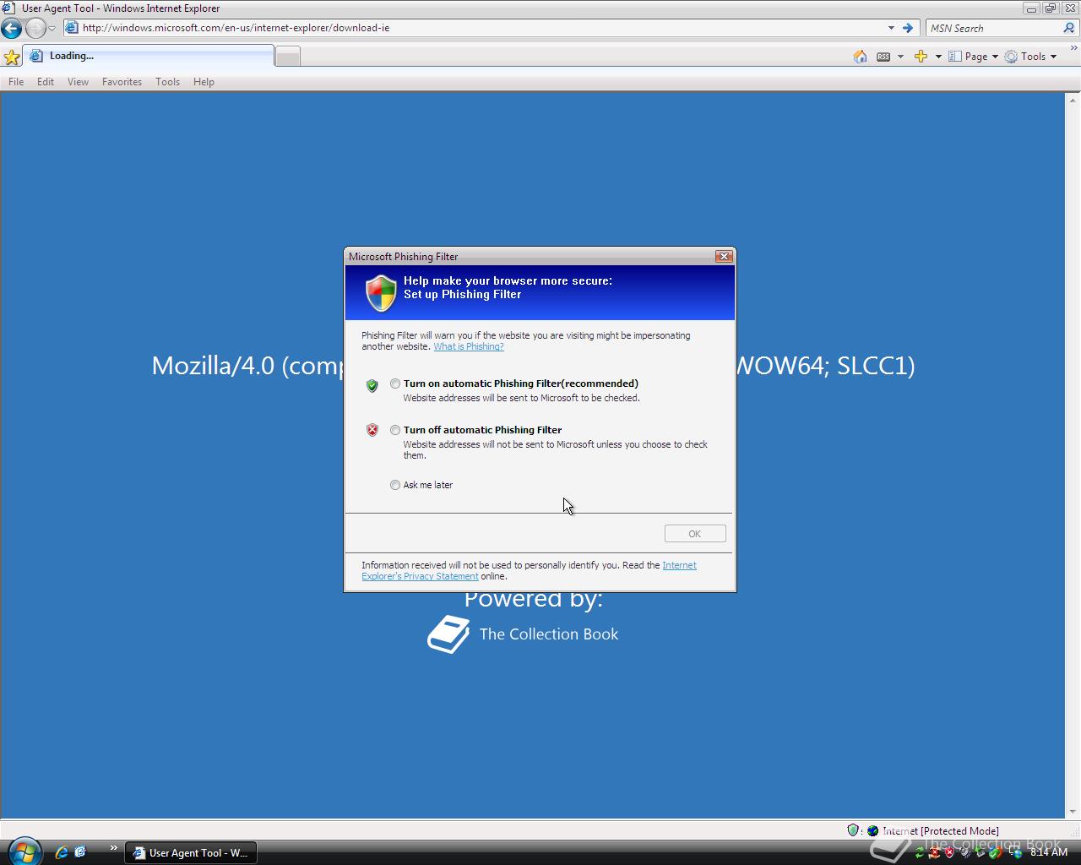The width and height of the screenshot is (1081, 865).
Task: Launch Internet Explorer from Quick Launch
Action: click(61, 852)
